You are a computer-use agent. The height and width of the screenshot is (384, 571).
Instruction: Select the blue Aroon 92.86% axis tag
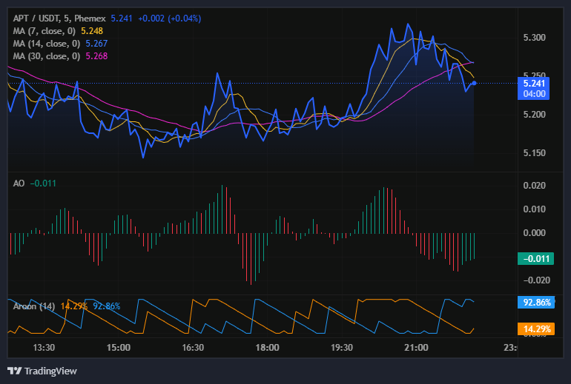534,303
